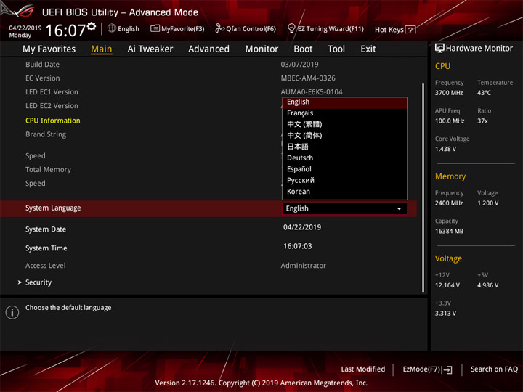Switch to the Main tab

click(x=102, y=49)
